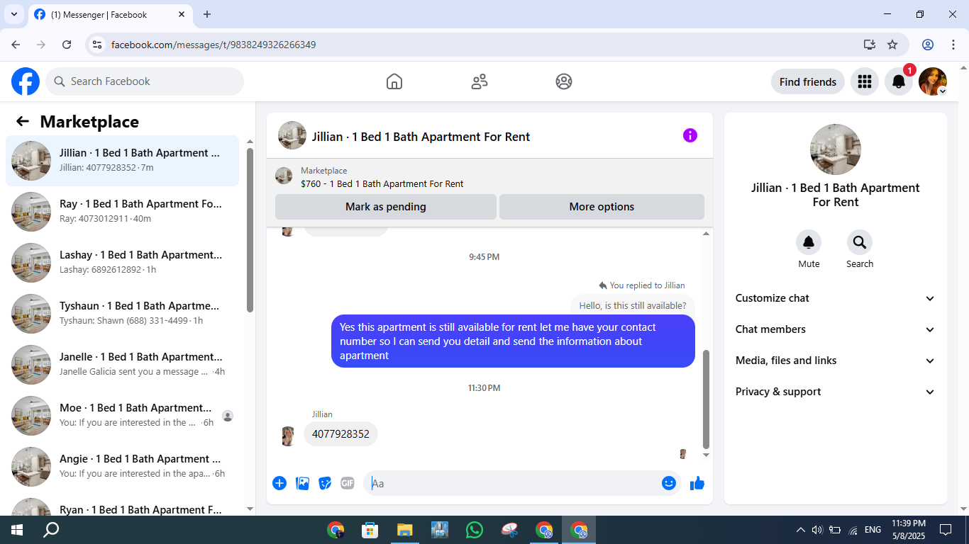The height and width of the screenshot is (544, 969).
Task: Click the Search Facebook field
Action: [x=145, y=81]
